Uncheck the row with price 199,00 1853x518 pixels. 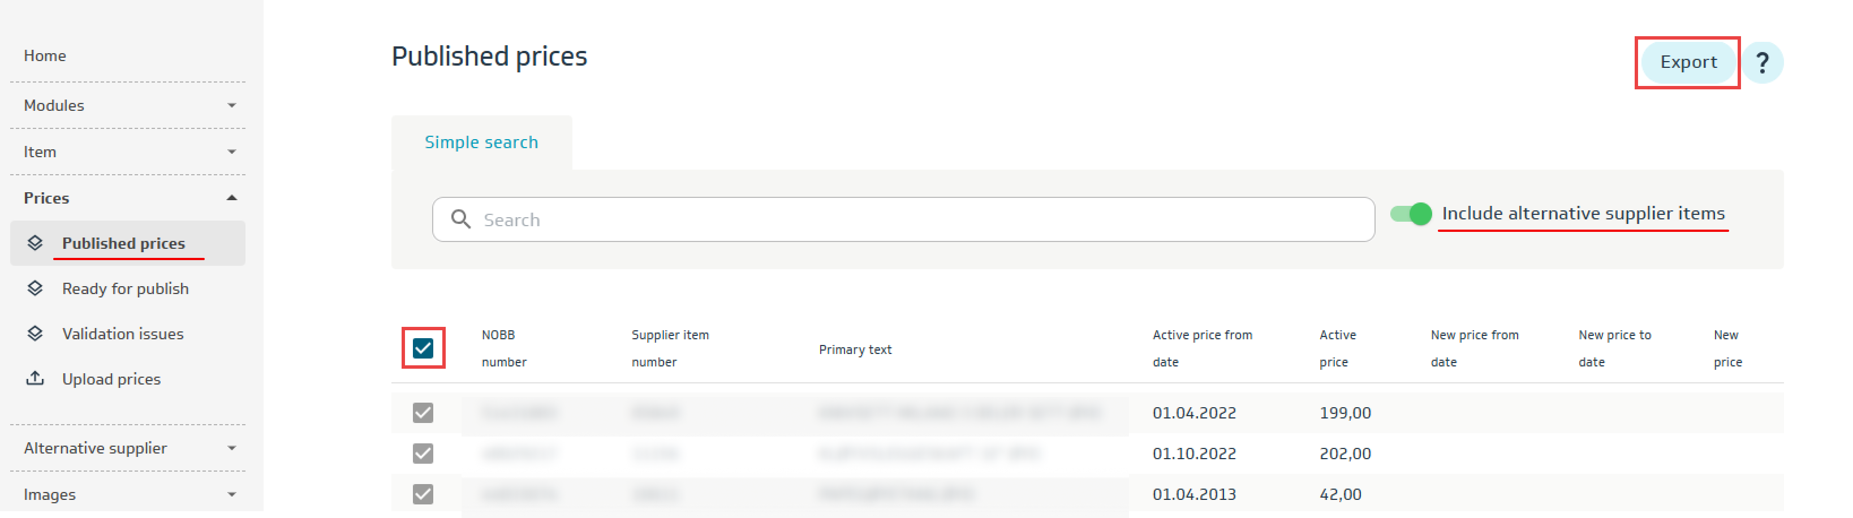pos(423,413)
